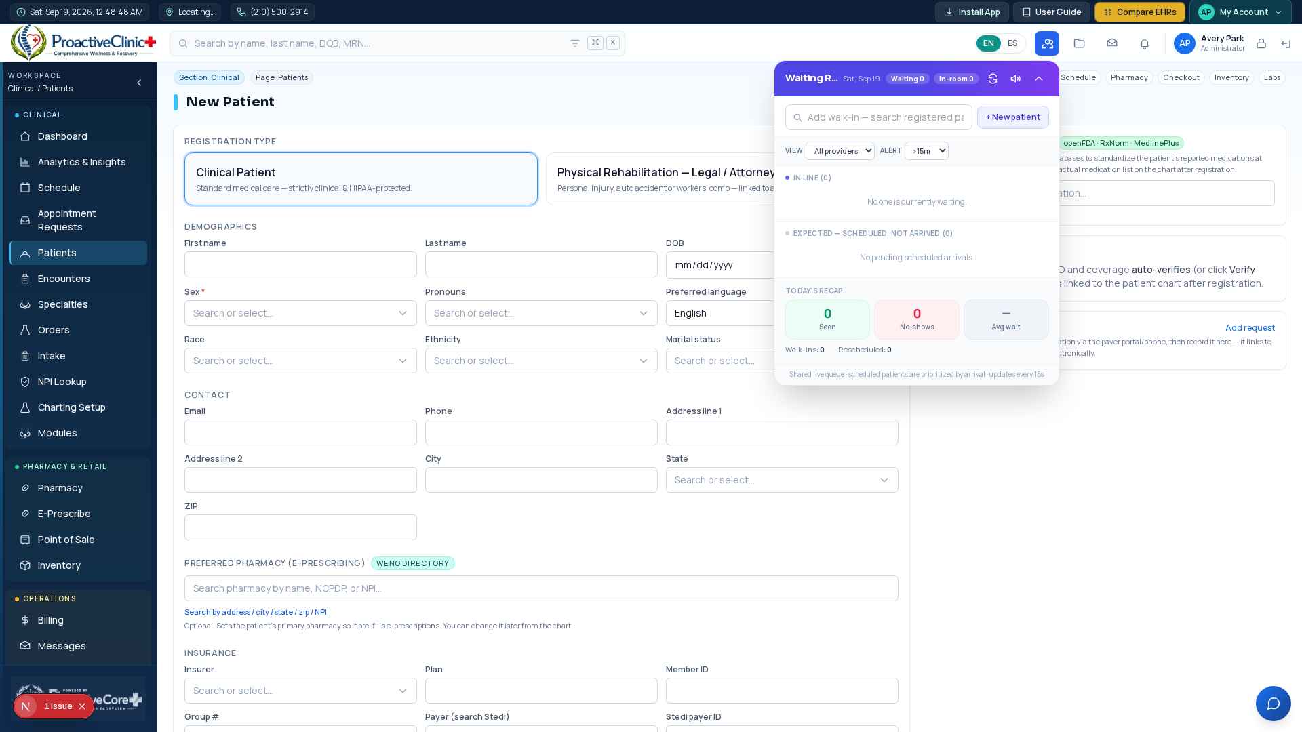Open Dashboard in the sidebar
Image resolution: width=1302 pixels, height=732 pixels.
pyautogui.click(x=79, y=136)
